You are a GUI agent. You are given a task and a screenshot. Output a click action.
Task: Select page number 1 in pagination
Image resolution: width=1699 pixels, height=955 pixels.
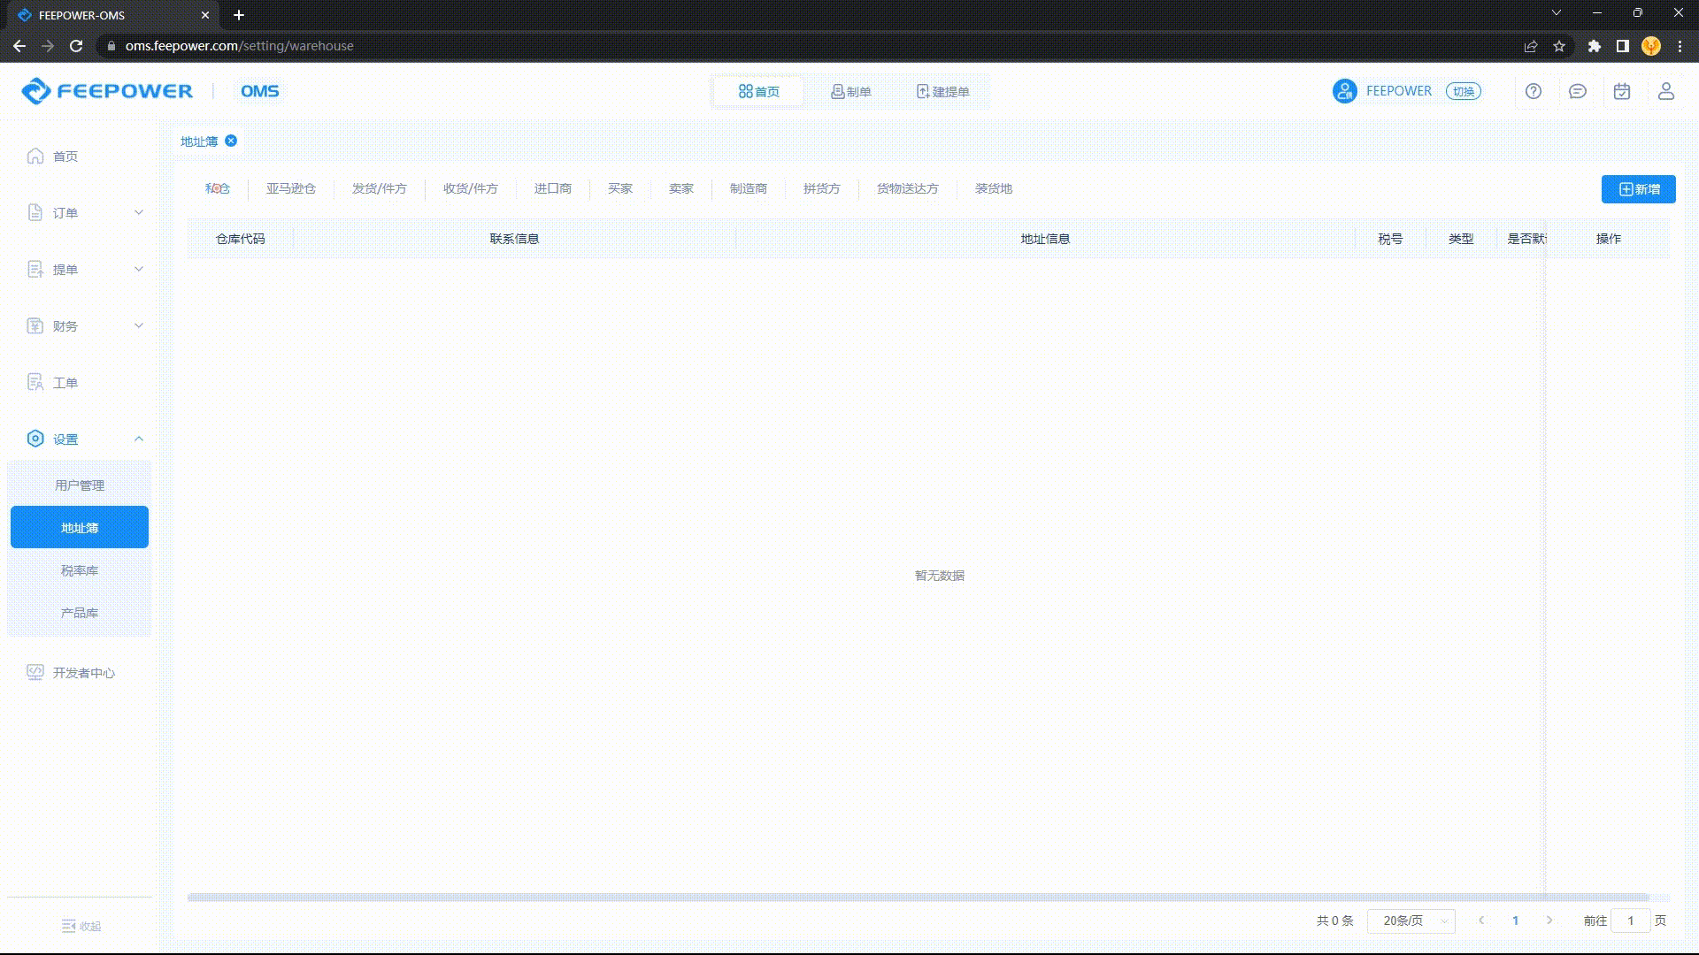[1516, 921]
